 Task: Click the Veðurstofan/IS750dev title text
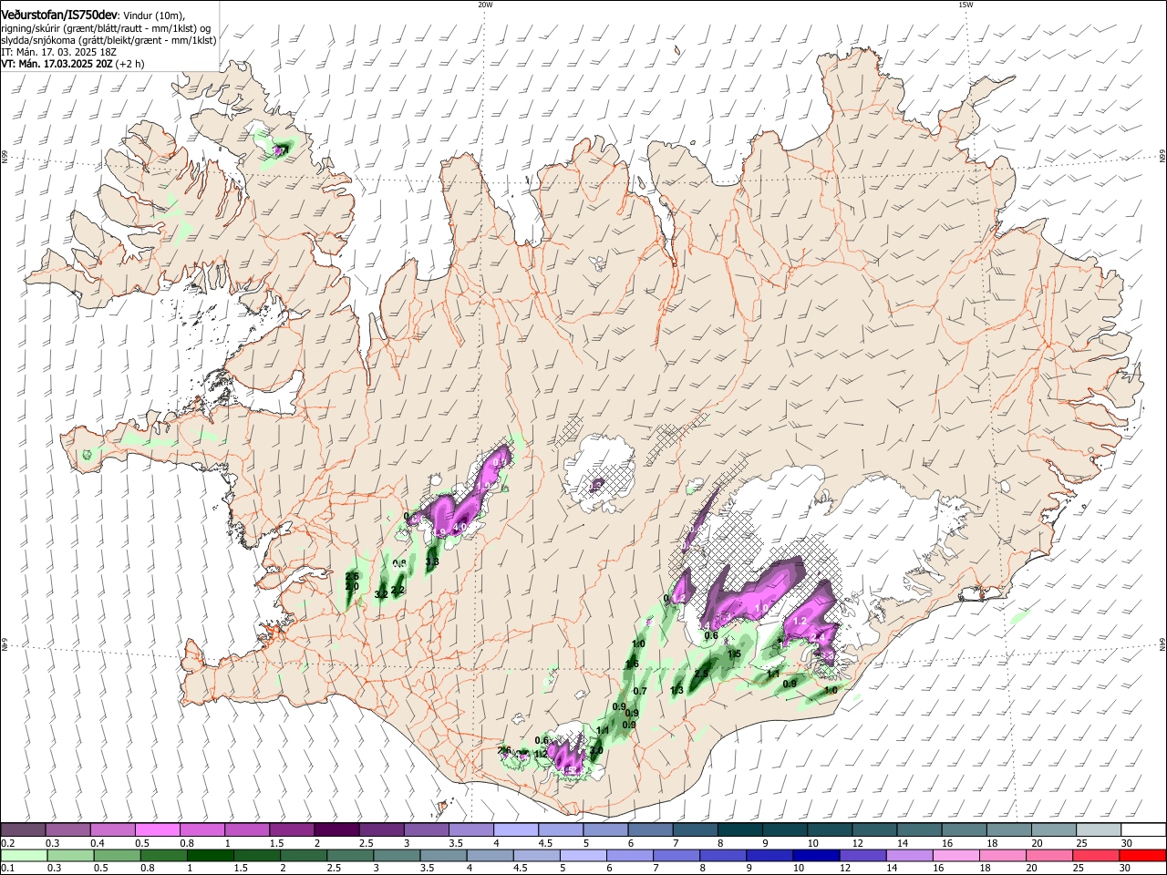pyautogui.click(x=59, y=15)
